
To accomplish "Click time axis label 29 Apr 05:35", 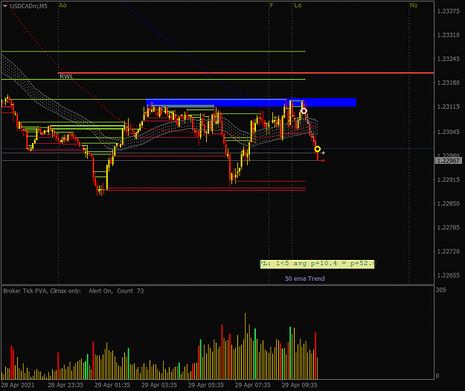I will (x=206, y=385).
